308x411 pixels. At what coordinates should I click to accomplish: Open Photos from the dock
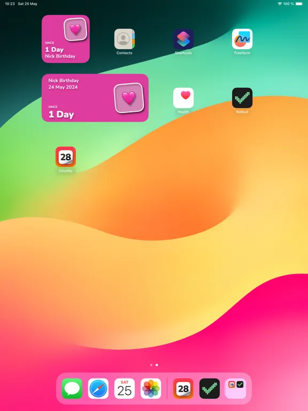[x=151, y=389]
